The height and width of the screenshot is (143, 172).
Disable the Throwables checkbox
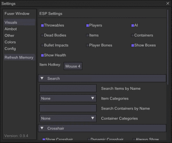(42, 25)
